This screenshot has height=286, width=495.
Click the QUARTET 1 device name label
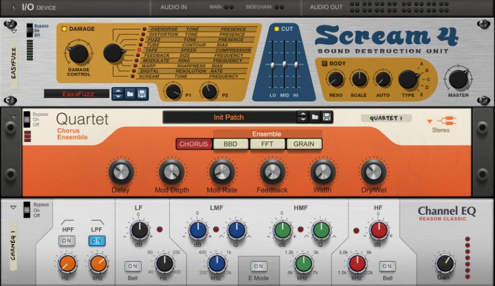click(x=386, y=118)
